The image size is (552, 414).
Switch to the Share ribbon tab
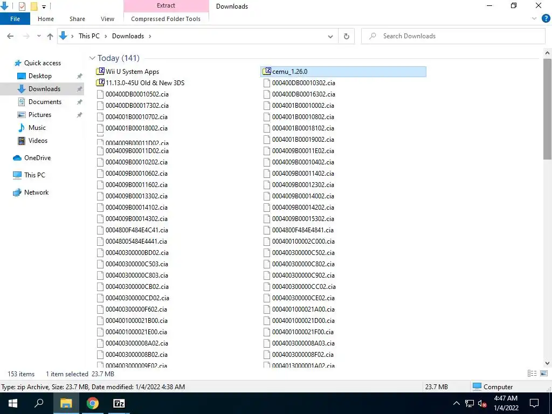77,19
